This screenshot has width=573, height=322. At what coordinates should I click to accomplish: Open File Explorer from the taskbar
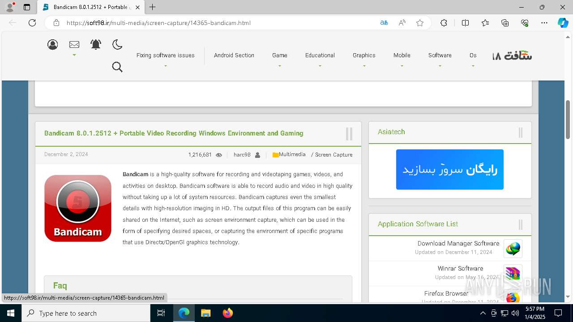(x=205, y=313)
